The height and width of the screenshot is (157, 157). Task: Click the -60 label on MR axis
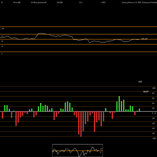pos(153,128)
